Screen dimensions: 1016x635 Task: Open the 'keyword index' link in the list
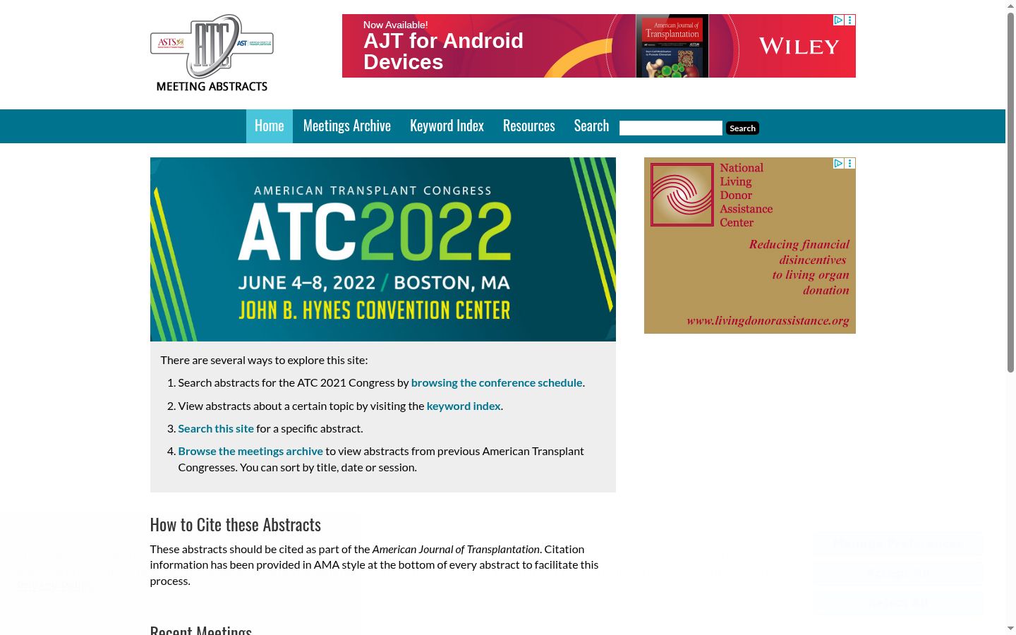(464, 406)
